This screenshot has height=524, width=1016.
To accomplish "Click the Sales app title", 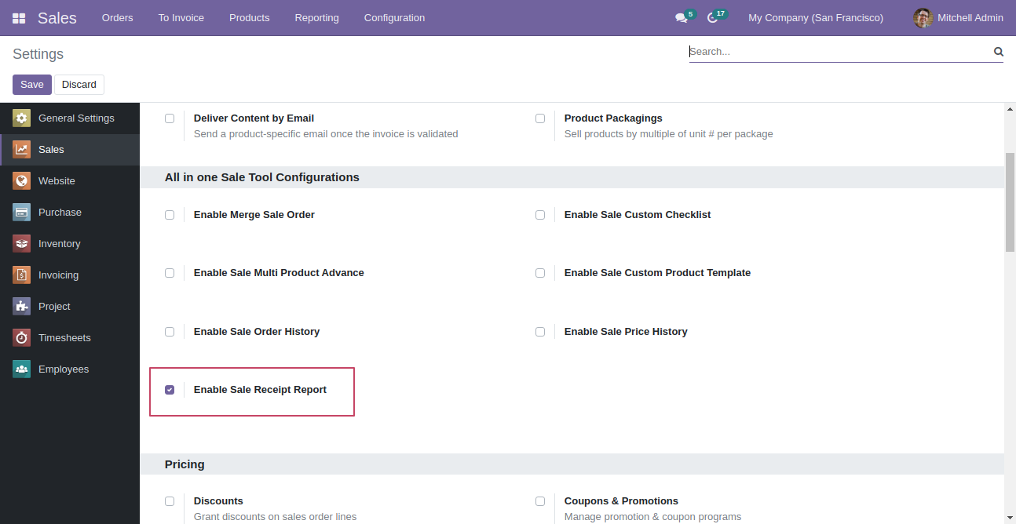I will tap(57, 18).
